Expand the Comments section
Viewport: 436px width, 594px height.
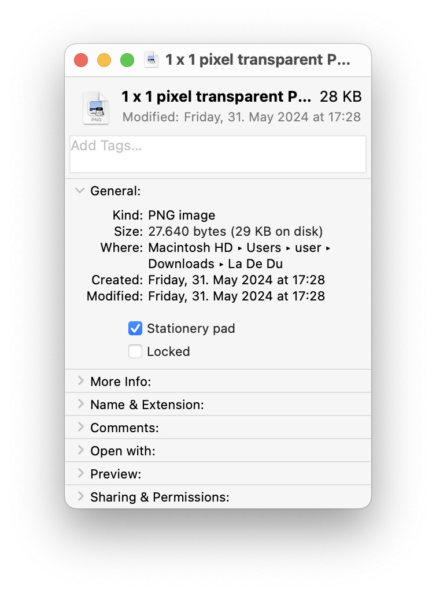[80, 428]
